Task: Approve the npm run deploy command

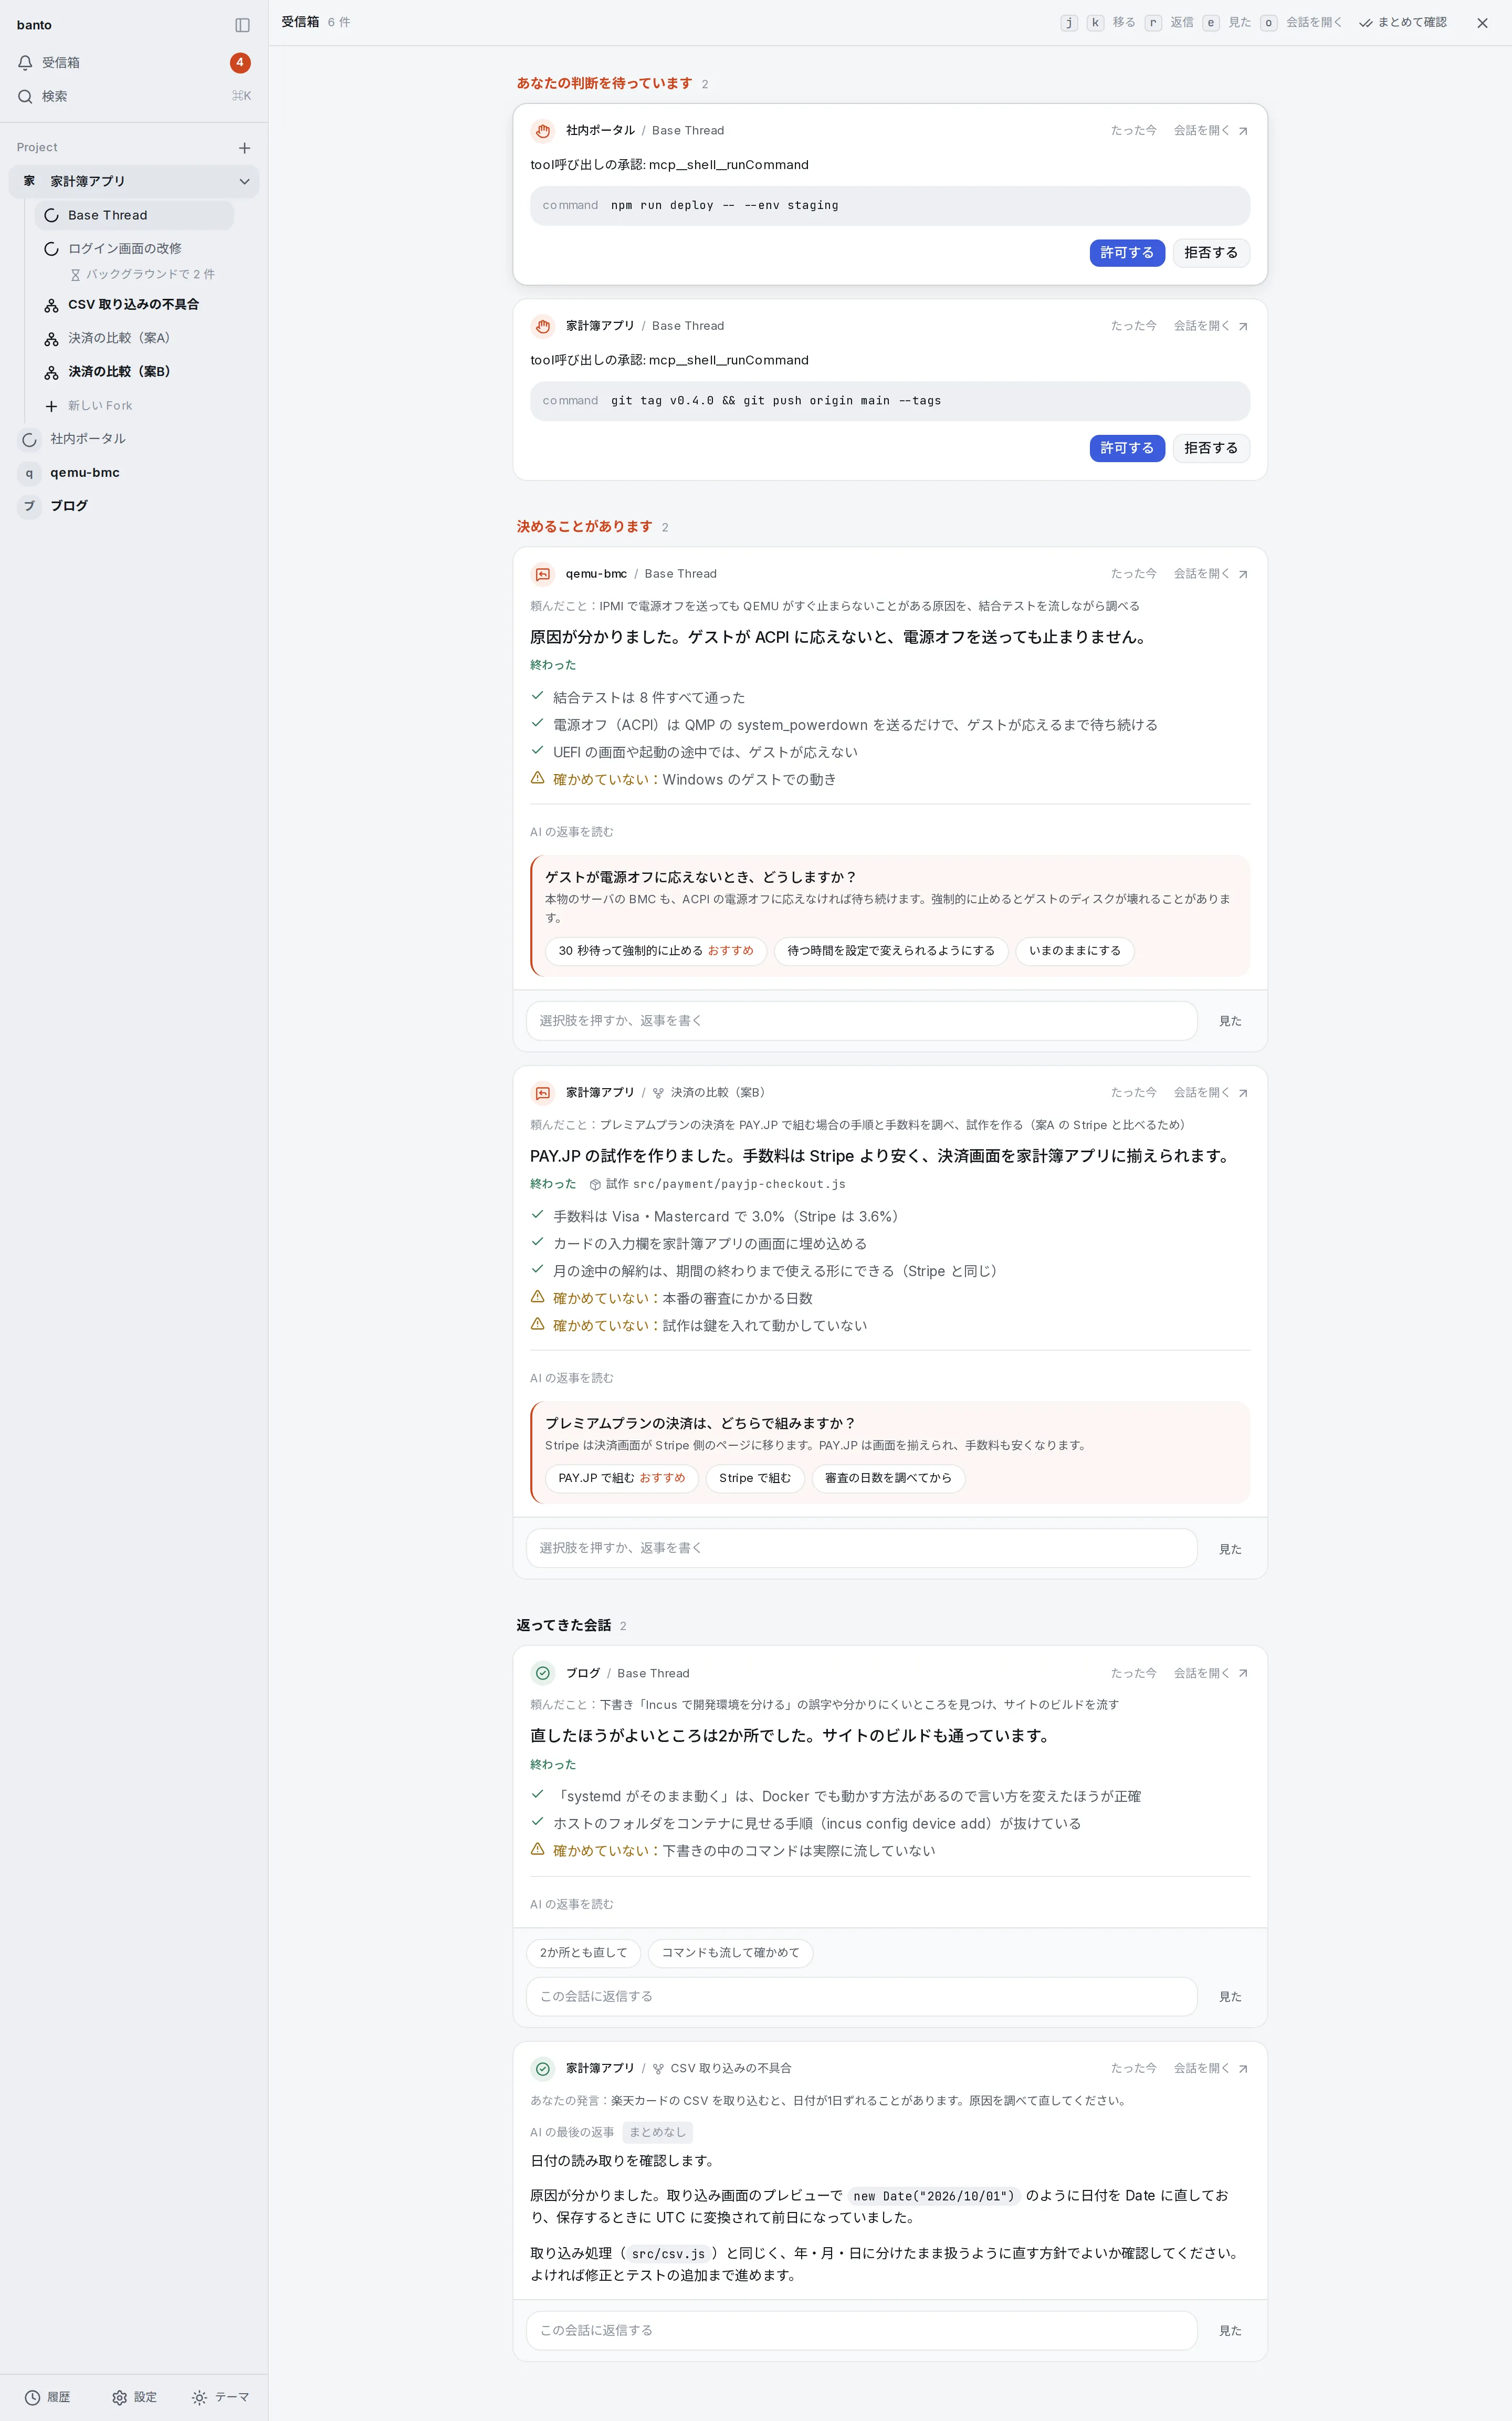Action: tap(1127, 253)
